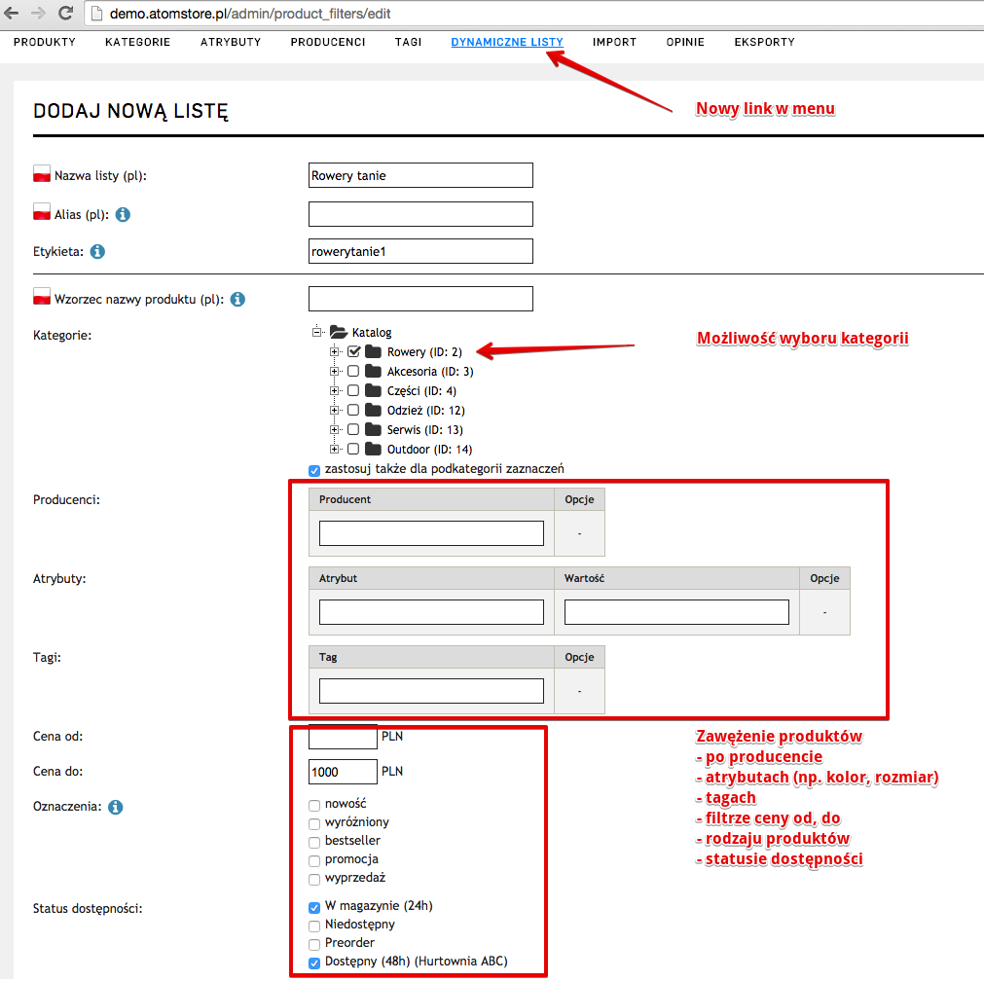
Task: Click the browser back arrow
Action: (x=12, y=14)
